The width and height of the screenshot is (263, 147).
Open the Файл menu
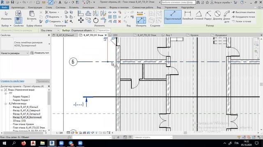click(x=5, y=7)
